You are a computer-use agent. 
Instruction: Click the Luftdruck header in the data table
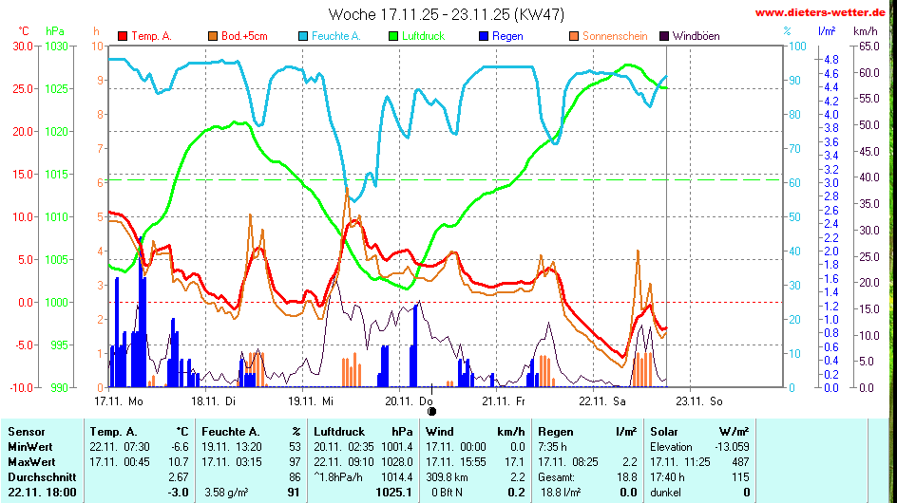click(340, 432)
